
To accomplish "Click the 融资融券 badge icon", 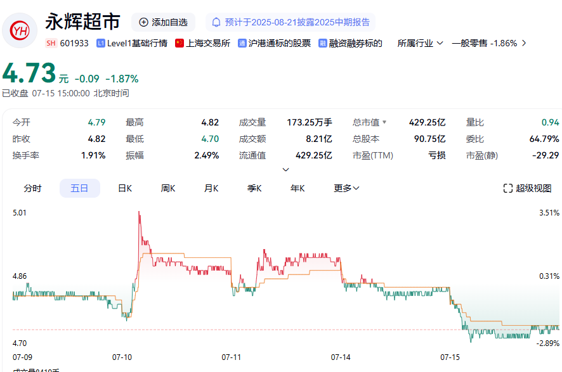I will (323, 43).
